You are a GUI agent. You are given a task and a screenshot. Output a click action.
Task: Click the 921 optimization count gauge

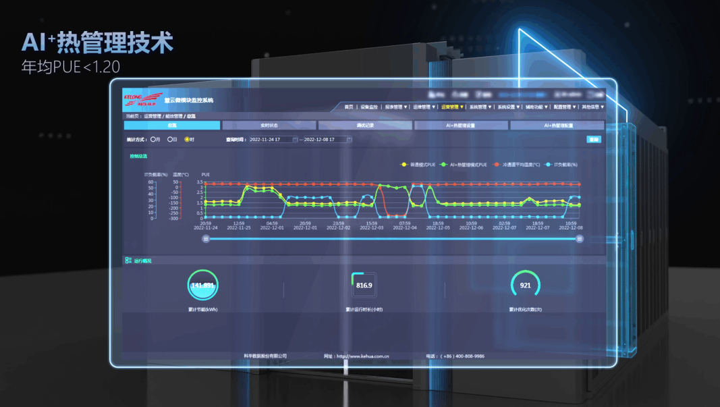tap(525, 285)
